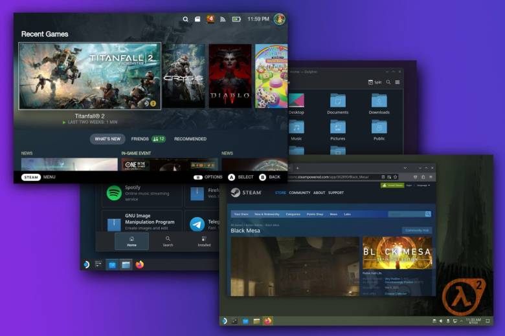Image resolution: width=505 pixels, height=336 pixels.
Task: Click Firefox icon in bottom-right taskbar
Action: [x=268, y=321]
